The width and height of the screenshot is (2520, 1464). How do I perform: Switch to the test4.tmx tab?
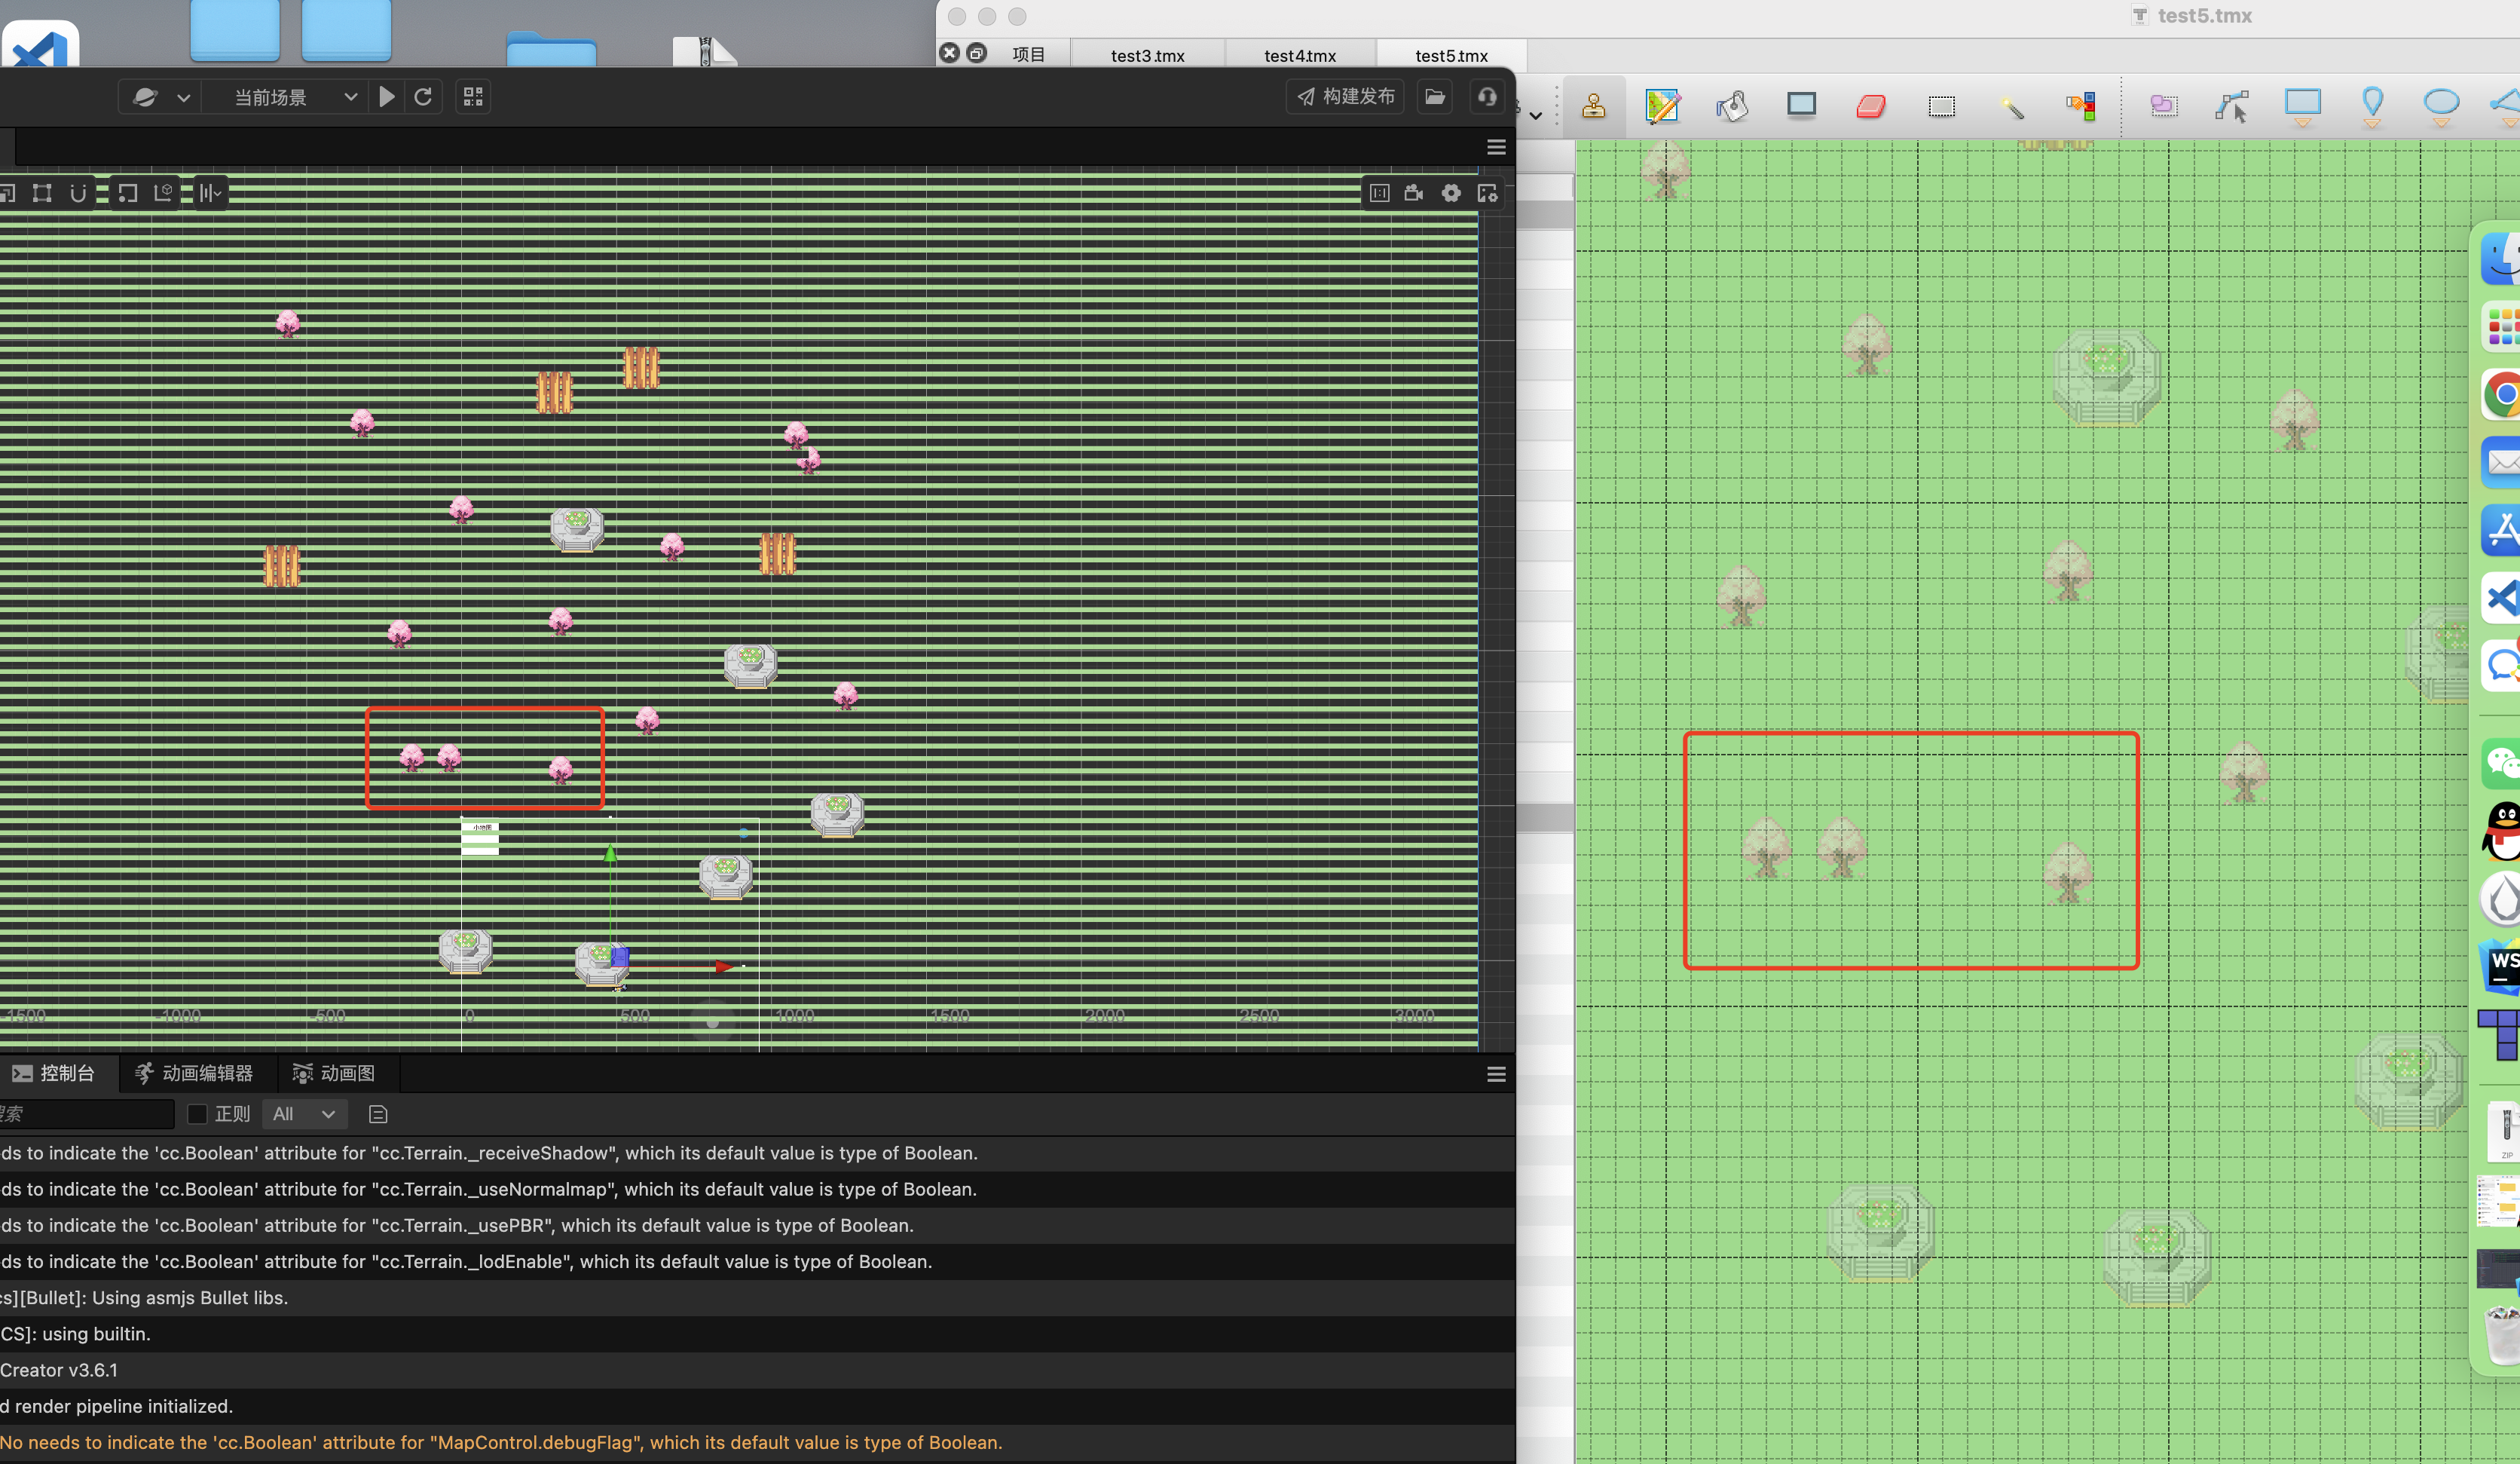click(1299, 56)
